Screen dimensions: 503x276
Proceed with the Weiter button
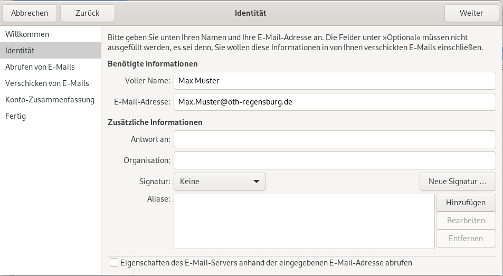471,13
